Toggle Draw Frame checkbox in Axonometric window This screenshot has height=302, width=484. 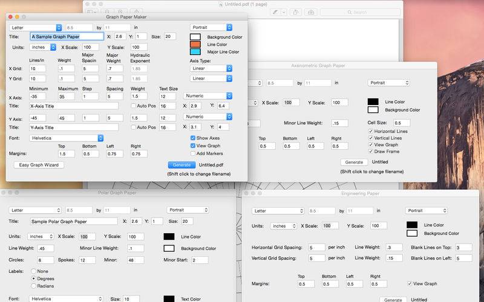point(371,152)
